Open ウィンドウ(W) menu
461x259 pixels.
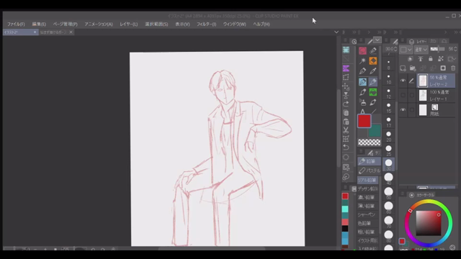234,24
